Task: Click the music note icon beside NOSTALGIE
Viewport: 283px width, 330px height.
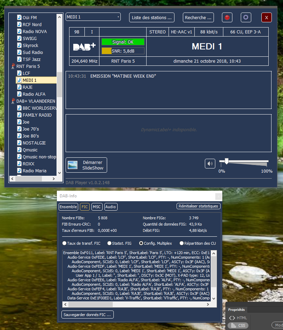Action: click(x=19, y=143)
